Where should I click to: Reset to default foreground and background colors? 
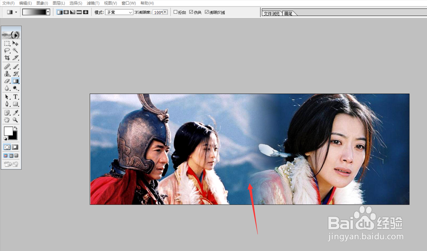coord(5,139)
